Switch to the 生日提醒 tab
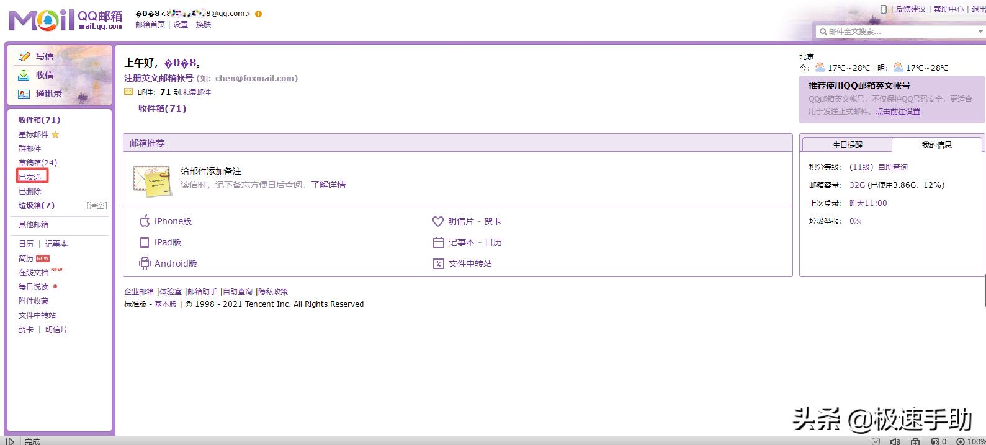Viewport: 986px width, 445px height. [x=847, y=144]
